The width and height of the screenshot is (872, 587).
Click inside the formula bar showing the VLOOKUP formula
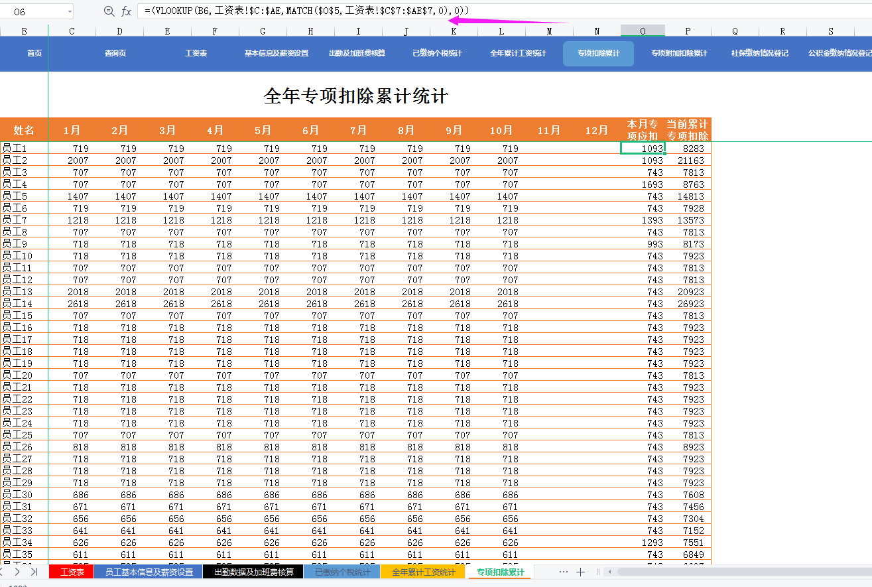click(298, 11)
